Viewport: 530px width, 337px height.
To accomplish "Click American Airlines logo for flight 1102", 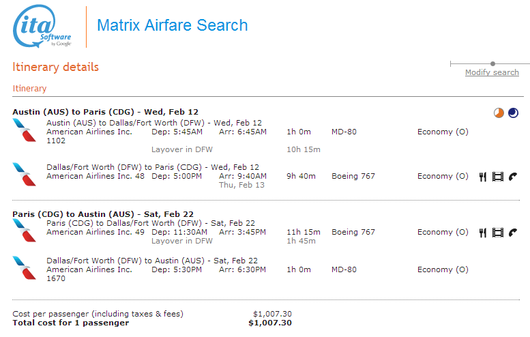I will 25,130.
